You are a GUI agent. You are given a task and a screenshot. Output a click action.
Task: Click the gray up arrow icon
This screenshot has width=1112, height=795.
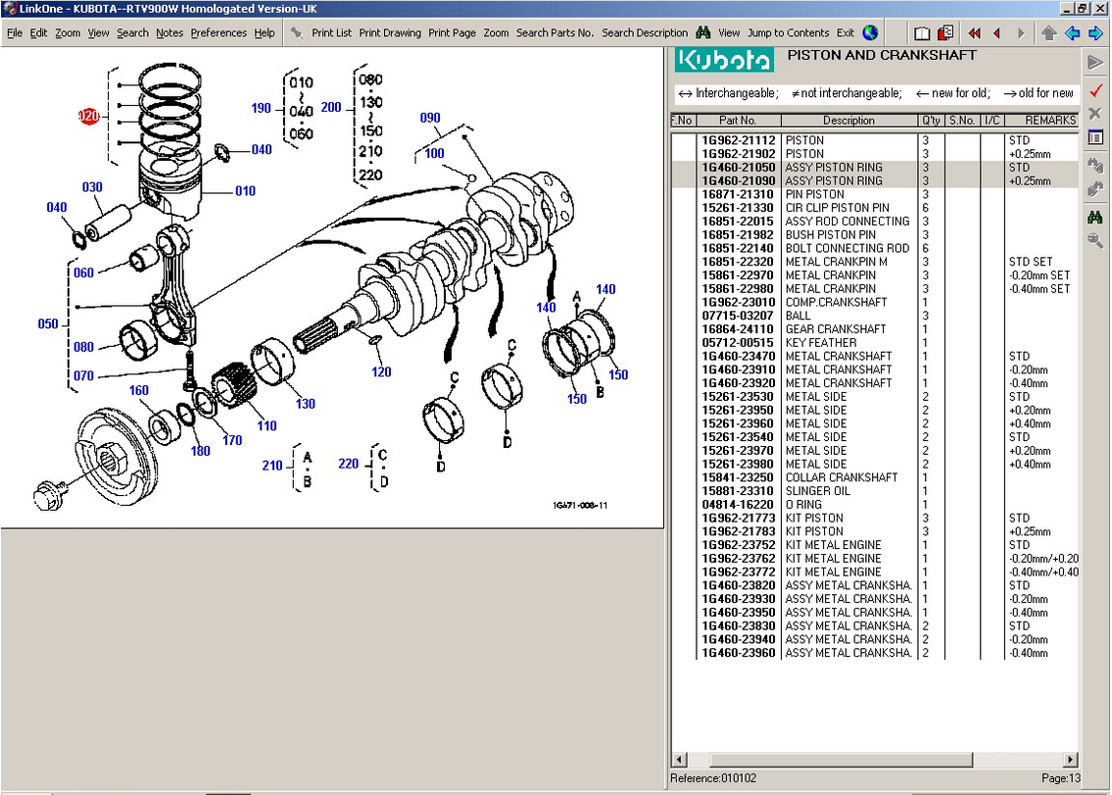pos(1049,33)
